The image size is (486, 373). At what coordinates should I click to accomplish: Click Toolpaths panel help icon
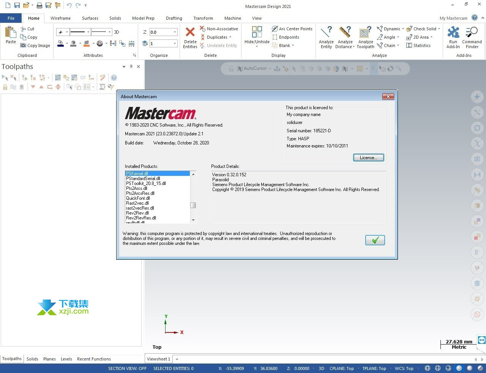(x=114, y=78)
